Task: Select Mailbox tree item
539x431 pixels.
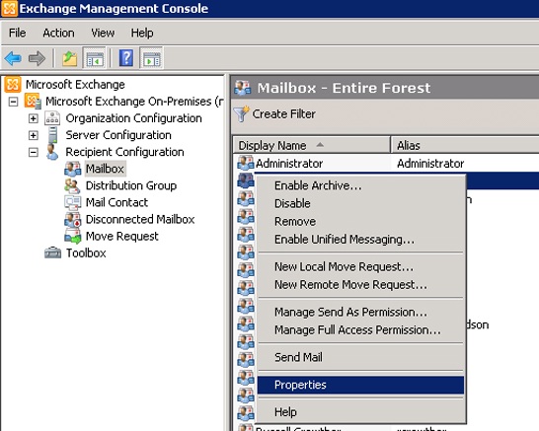Action: [x=105, y=169]
